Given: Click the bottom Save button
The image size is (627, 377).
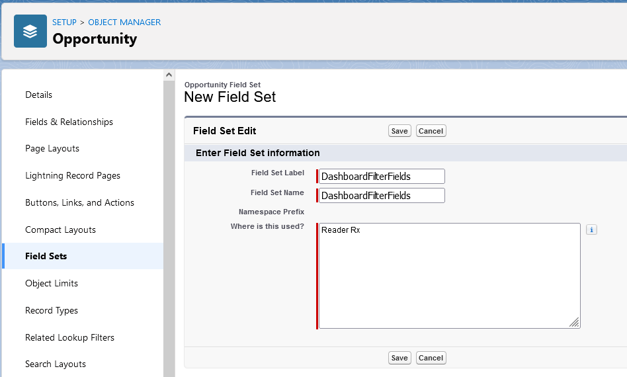Looking at the screenshot, I should [x=399, y=358].
